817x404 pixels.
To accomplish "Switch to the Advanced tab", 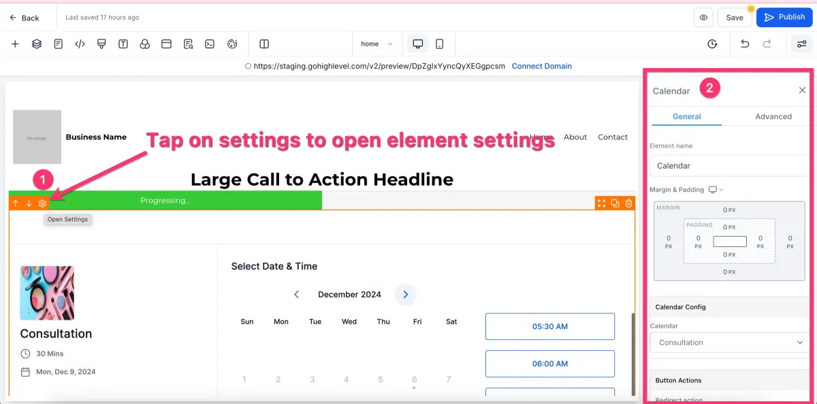I will pyautogui.click(x=773, y=116).
